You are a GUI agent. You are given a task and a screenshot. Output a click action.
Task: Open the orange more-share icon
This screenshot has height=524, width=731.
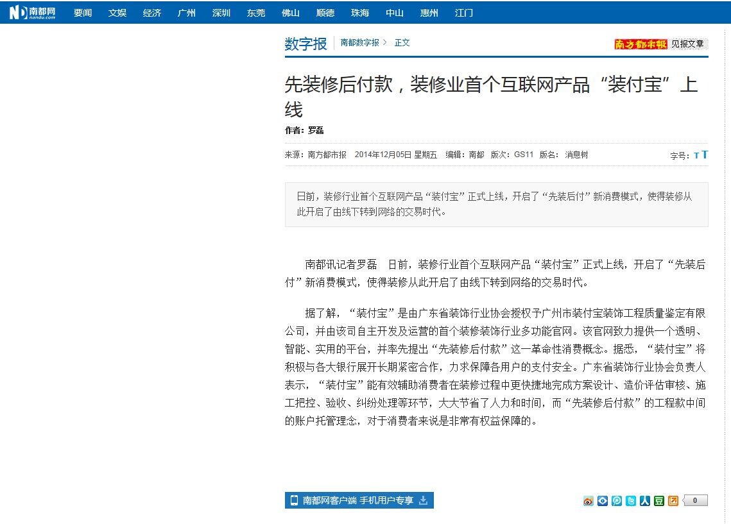tap(673, 501)
